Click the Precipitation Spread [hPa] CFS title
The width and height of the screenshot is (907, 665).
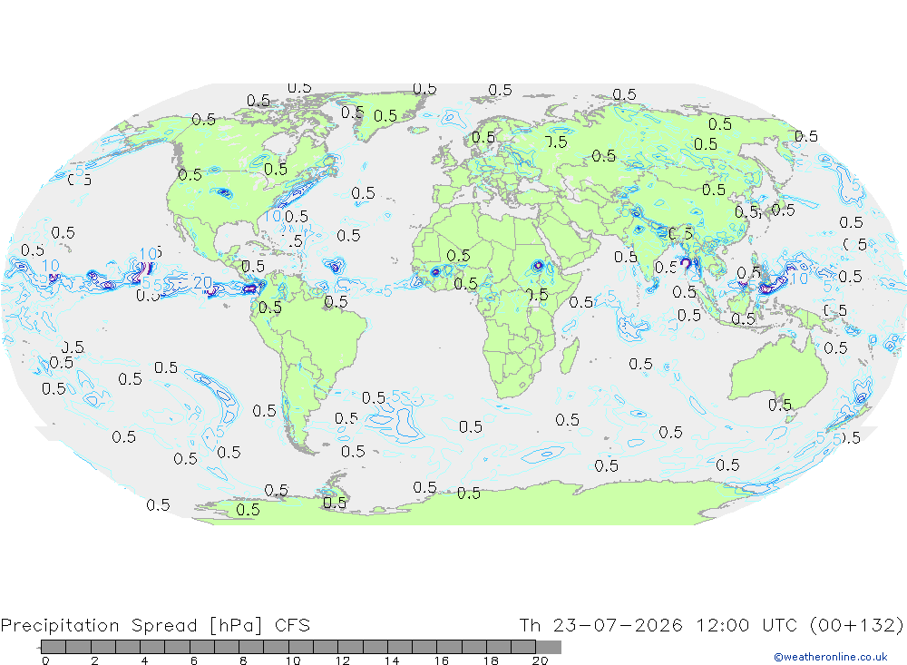155,626
